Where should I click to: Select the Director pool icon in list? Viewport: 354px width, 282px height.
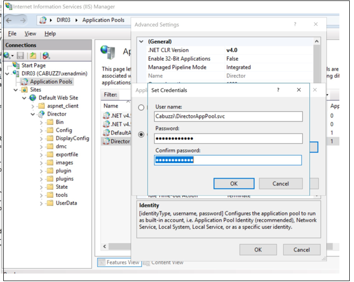click(x=106, y=141)
